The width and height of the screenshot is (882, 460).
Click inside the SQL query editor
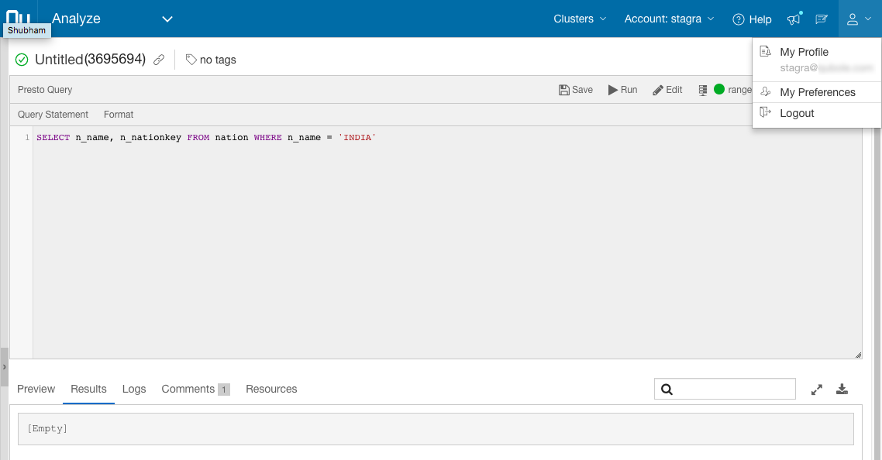[447, 242]
